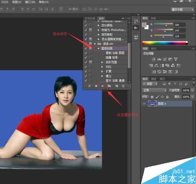This screenshot has height=184, width=196.
Task: Uncheck the 渐变映射 action checkmark
Action: pyautogui.click(x=86, y=35)
